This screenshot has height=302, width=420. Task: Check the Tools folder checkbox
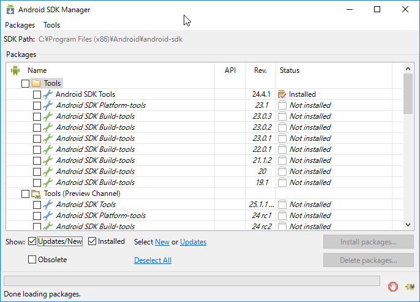click(25, 83)
